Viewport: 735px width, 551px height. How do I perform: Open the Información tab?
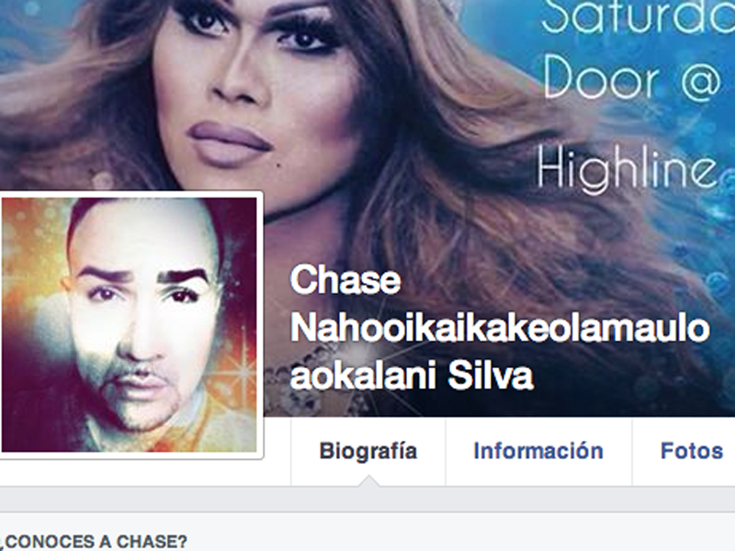[538, 451]
